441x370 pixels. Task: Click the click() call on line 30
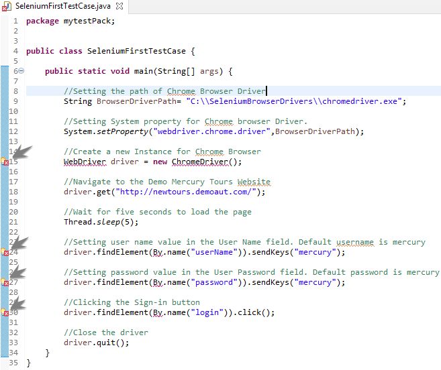point(254,312)
